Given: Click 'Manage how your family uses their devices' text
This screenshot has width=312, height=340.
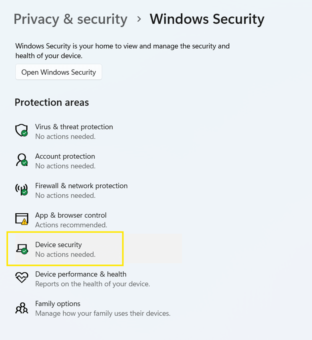Looking at the screenshot, I should (103, 314).
